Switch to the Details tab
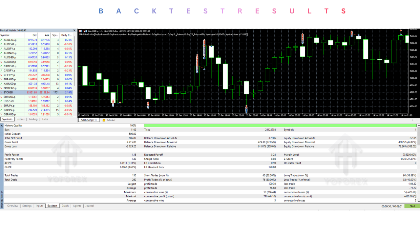 (20, 119)
